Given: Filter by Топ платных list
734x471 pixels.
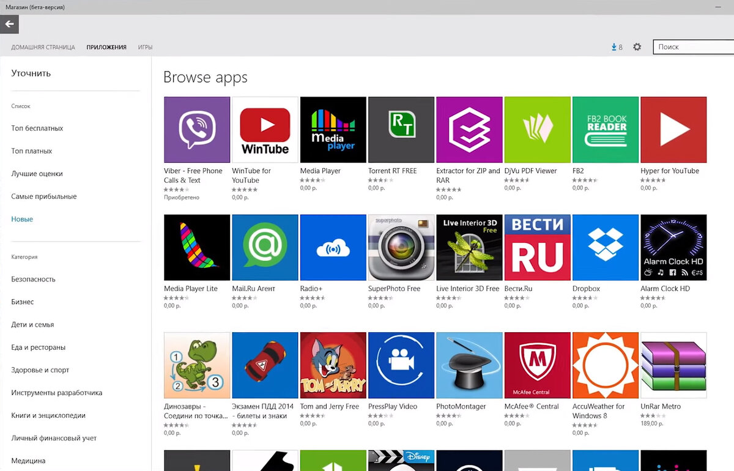Looking at the screenshot, I should click(32, 151).
